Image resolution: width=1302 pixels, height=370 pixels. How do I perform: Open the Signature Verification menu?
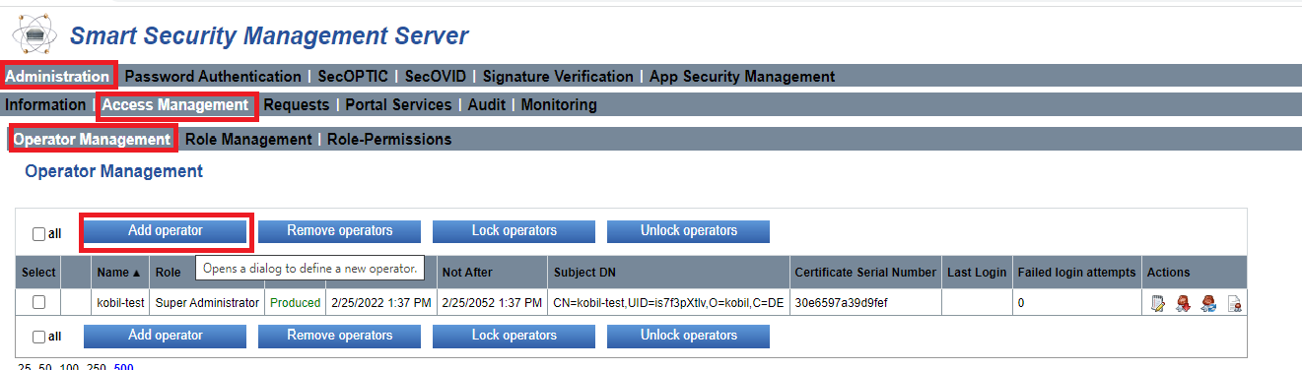[558, 76]
